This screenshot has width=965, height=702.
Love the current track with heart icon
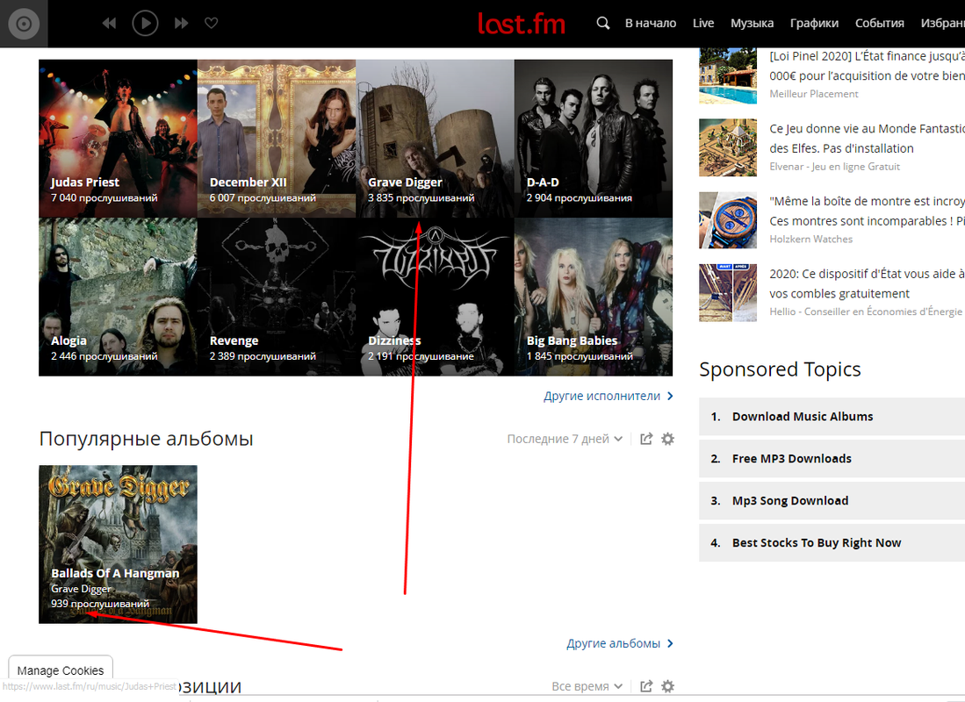click(211, 23)
